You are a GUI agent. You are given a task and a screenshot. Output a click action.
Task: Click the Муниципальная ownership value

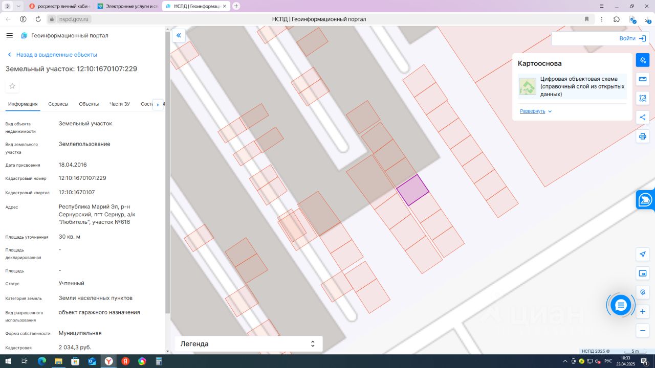[80, 333]
